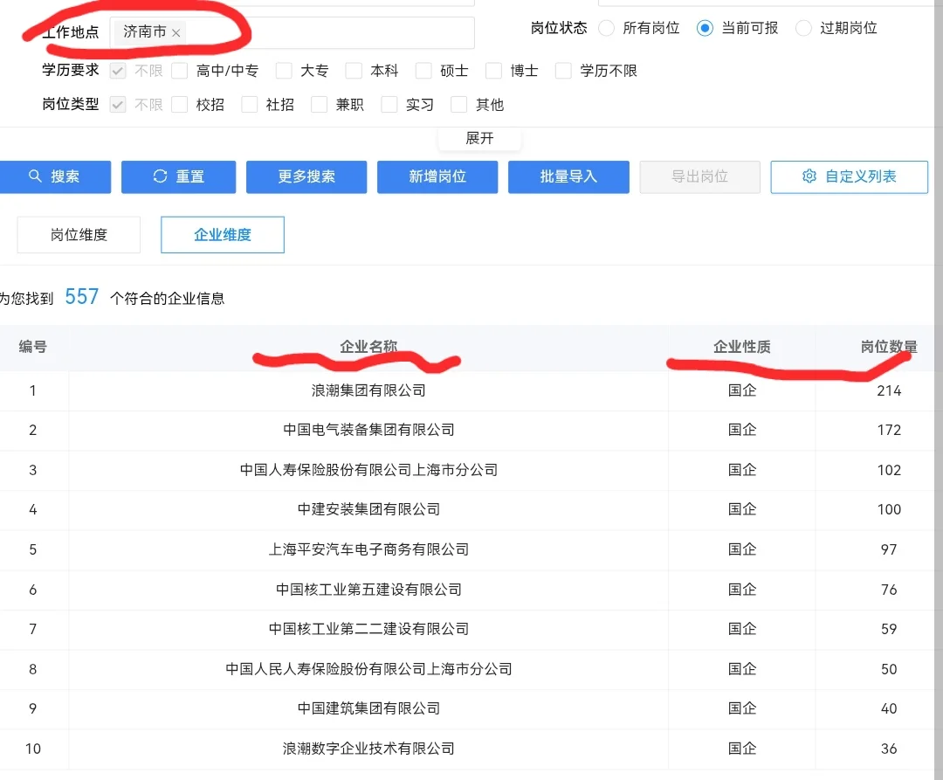Click the 重置 reset button
943x780 pixels.
pyautogui.click(x=179, y=176)
